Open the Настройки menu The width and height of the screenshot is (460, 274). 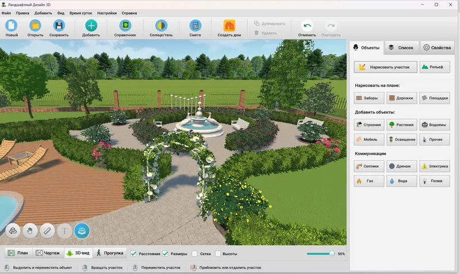point(107,13)
